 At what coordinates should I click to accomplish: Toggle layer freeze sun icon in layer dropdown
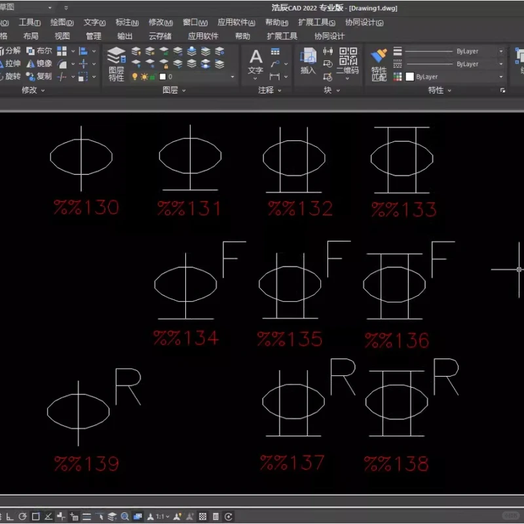144,77
